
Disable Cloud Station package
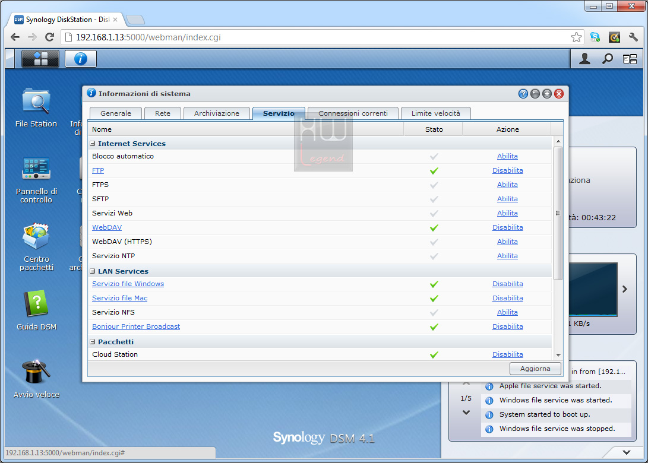507,354
